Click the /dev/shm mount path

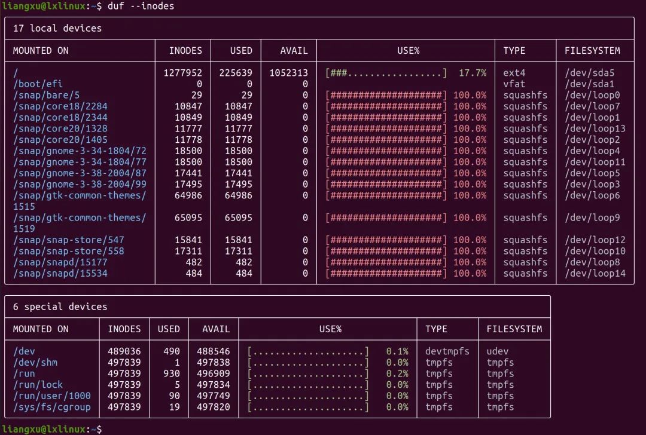35,362
